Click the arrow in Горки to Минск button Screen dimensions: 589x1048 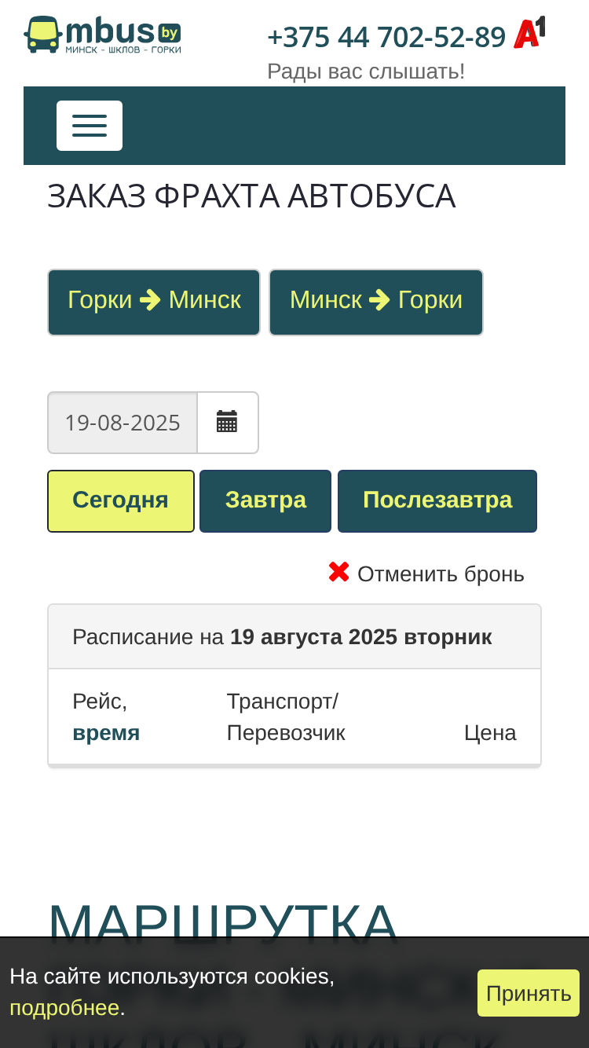(x=150, y=300)
